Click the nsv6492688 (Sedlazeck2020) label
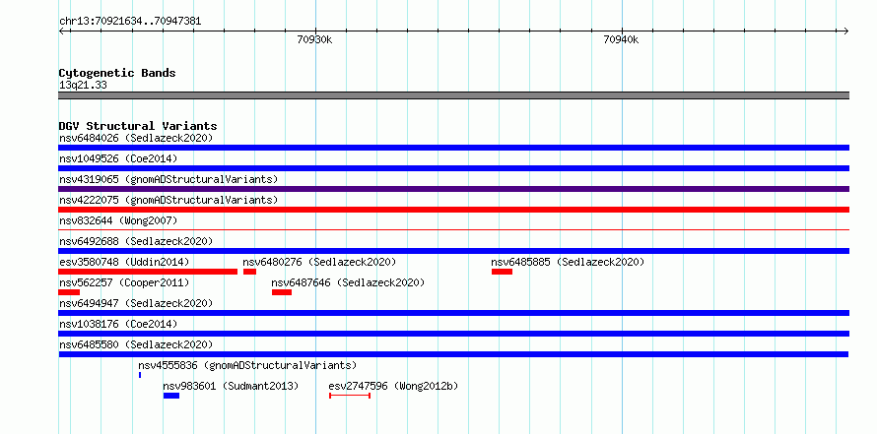Screen dimensions: 877x434 tap(136, 241)
